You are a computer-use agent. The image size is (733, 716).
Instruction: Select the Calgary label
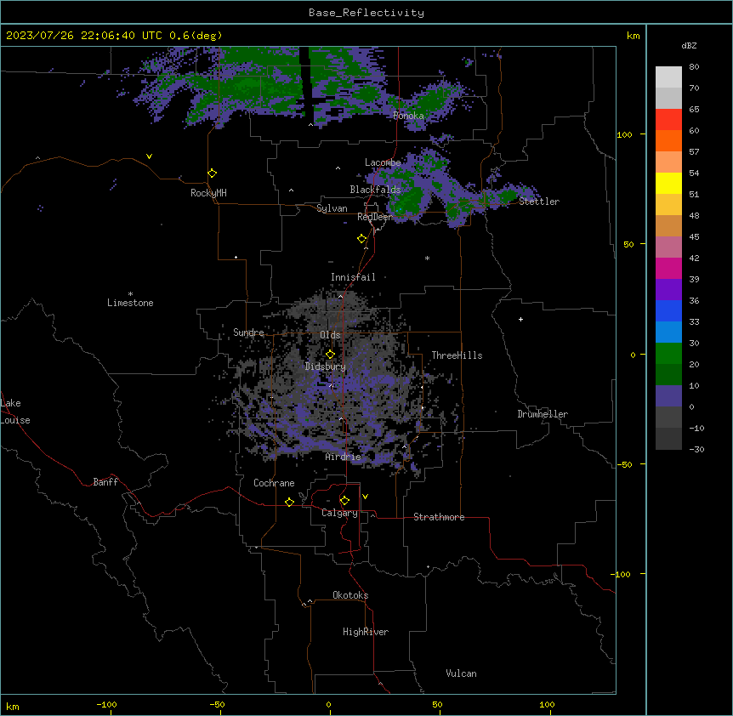(x=339, y=513)
